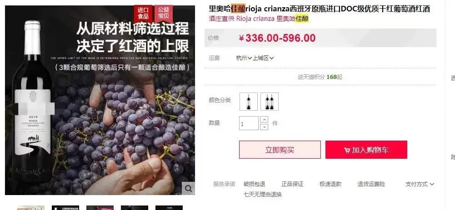
Task: Click the 退货运费险 return shipping insurance link
Action: (371, 184)
